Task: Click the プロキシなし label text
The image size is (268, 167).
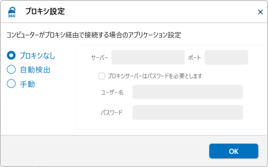Action: click(38, 56)
